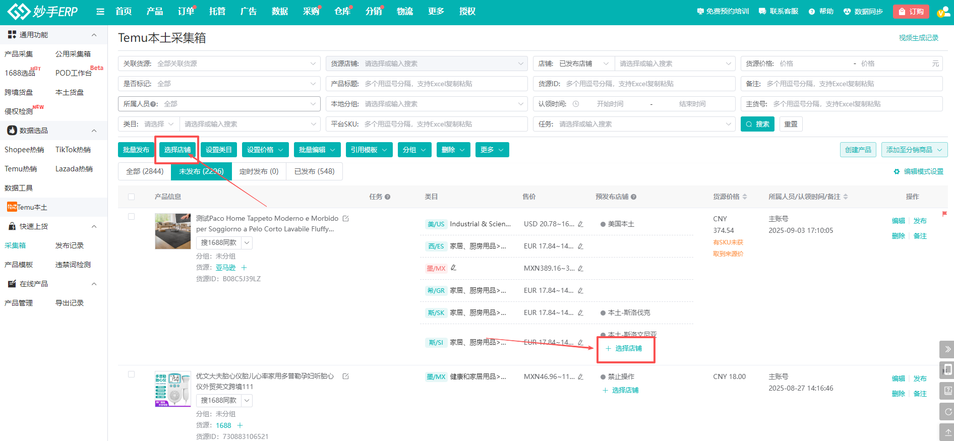Open the 所属人员 dropdown
This screenshot has height=441, width=954.
coord(219,104)
